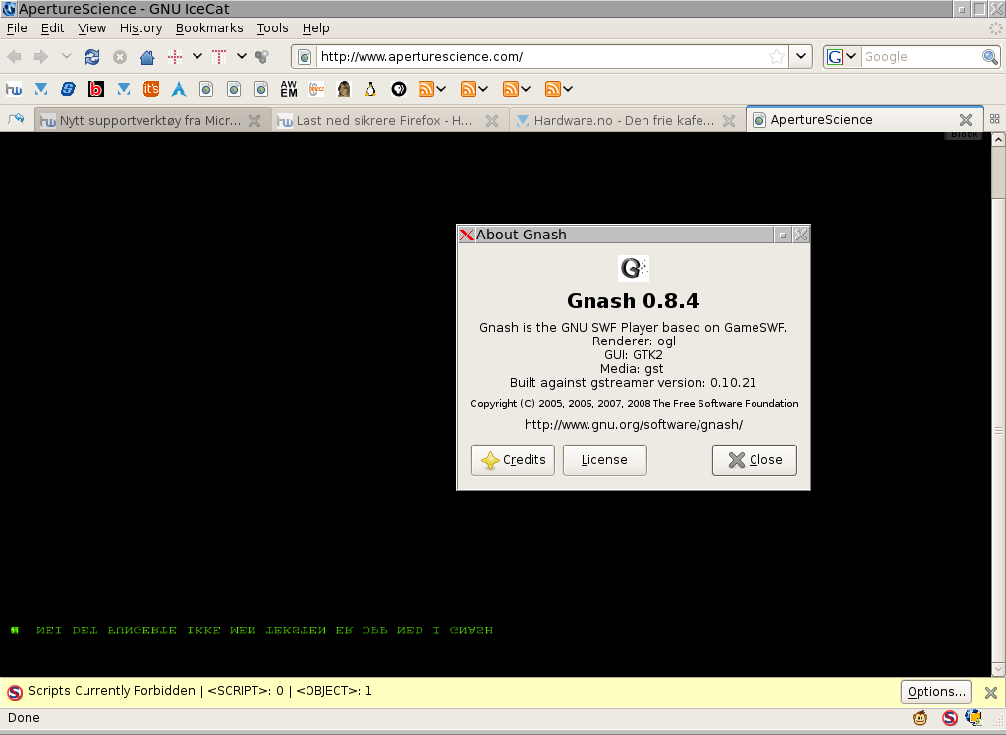
Task: Open the Tools menu
Action: click(x=273, y=28)
